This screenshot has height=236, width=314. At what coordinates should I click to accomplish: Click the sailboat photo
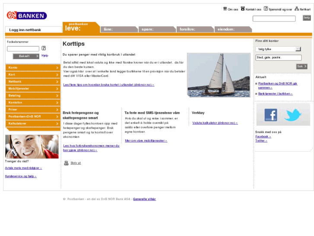click(219, 75)
